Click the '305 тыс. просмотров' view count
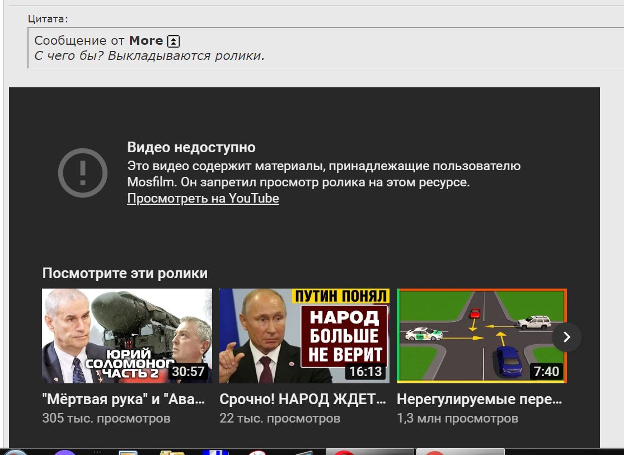The height and width of the screenshot is (455, 624). [106, 418]
